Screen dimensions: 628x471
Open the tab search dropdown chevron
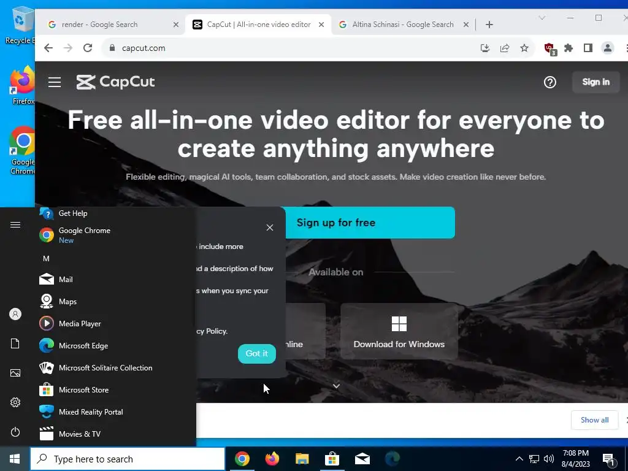[x=542, y=18]
